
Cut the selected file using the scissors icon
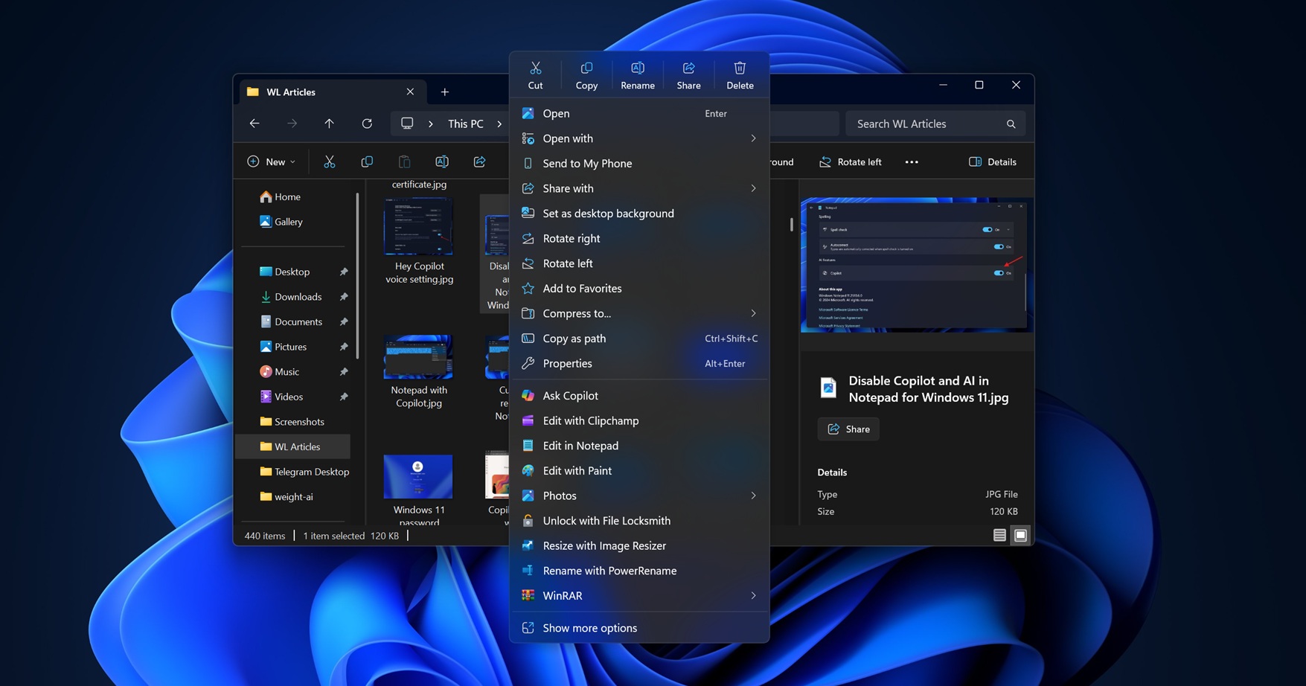click(535, 74)
